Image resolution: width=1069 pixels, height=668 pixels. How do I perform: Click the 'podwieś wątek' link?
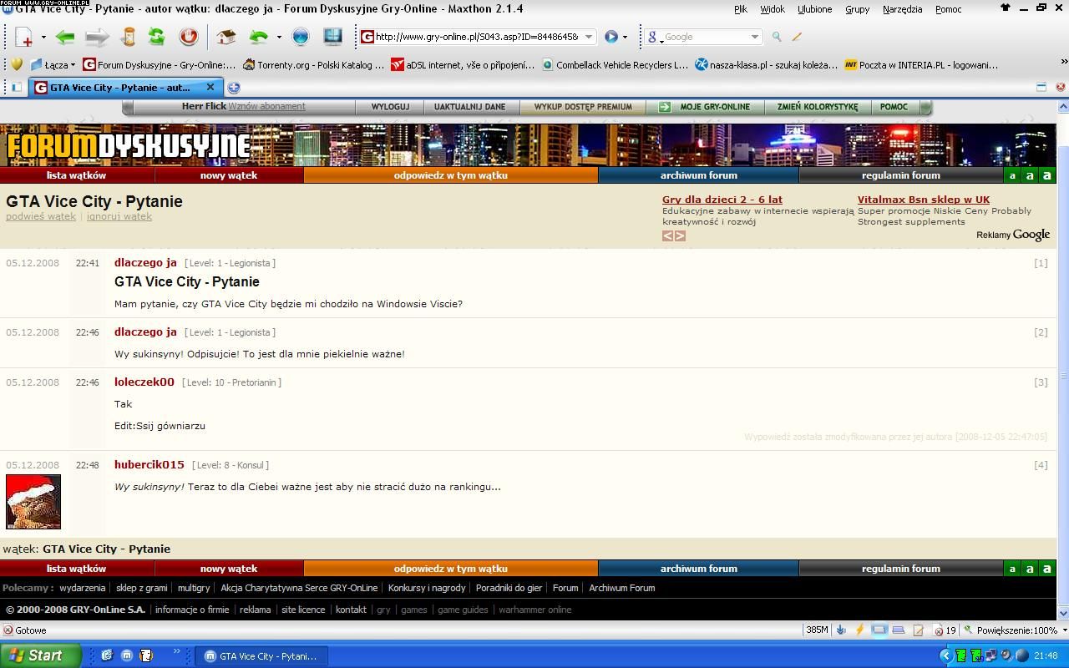click(41, 216)
